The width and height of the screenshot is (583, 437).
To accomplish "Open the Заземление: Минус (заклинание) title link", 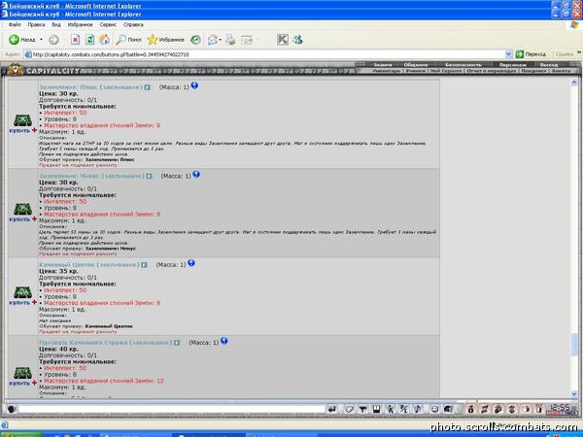I will [91, 176].
